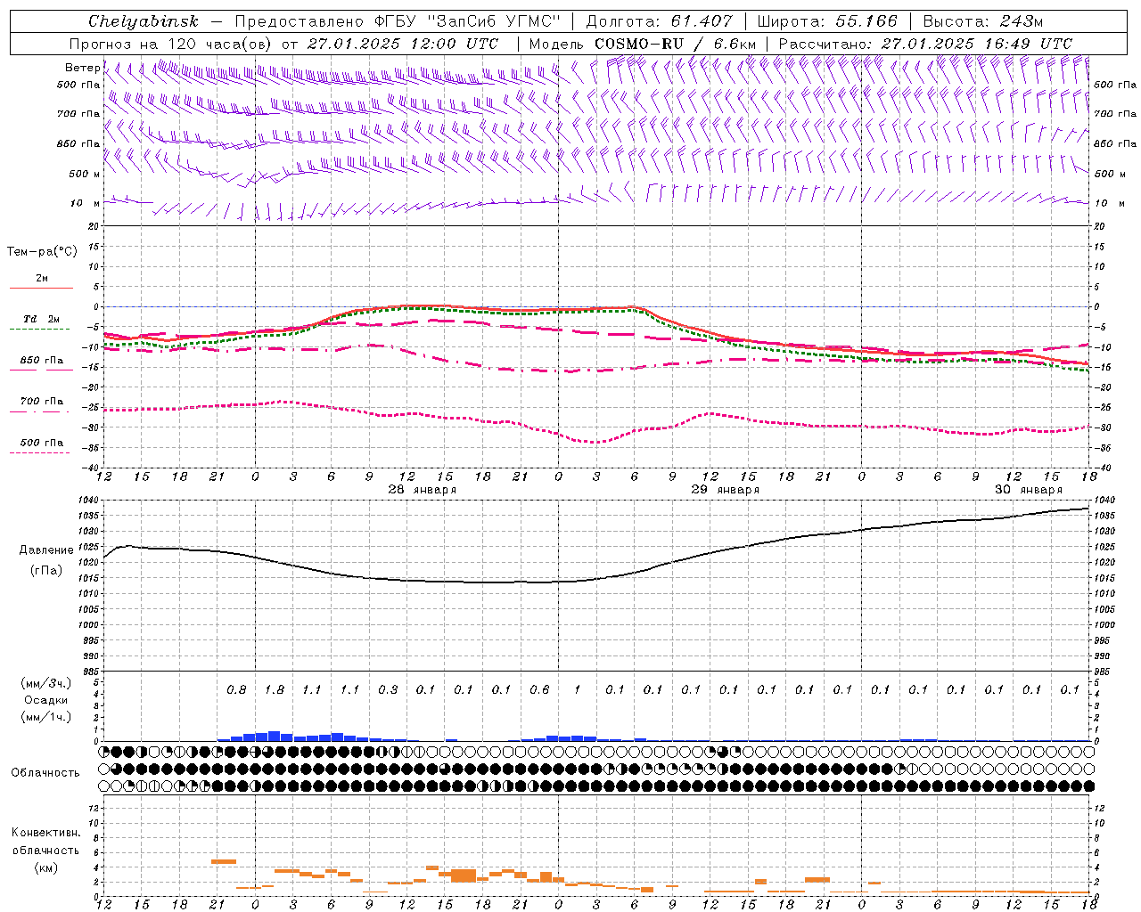Click the '(мм/1ч.)' precipitation unit label

point(46,717)
